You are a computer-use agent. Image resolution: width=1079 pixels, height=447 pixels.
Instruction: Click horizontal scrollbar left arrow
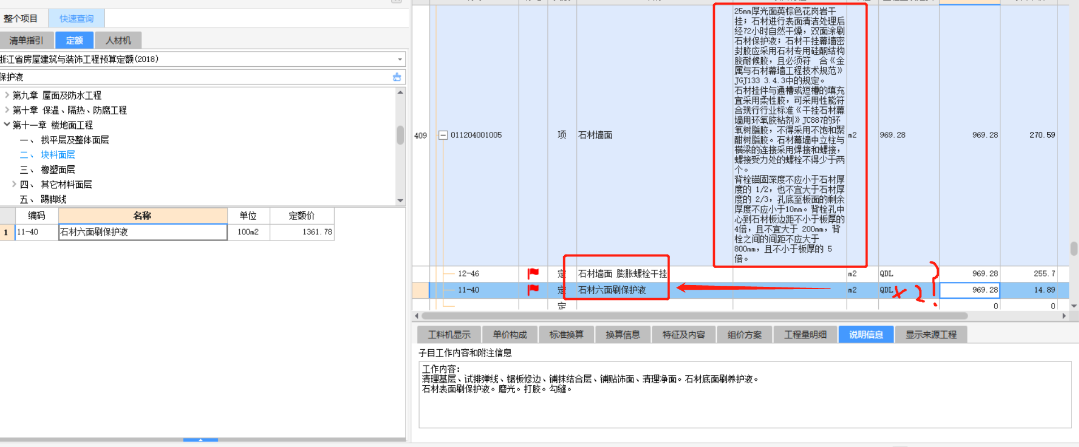pyautogui.click(x=417, y=316)
